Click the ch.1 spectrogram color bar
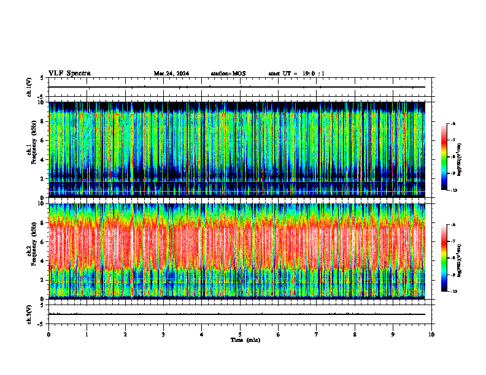The image size is (486, 375). (x=444, y=157)
